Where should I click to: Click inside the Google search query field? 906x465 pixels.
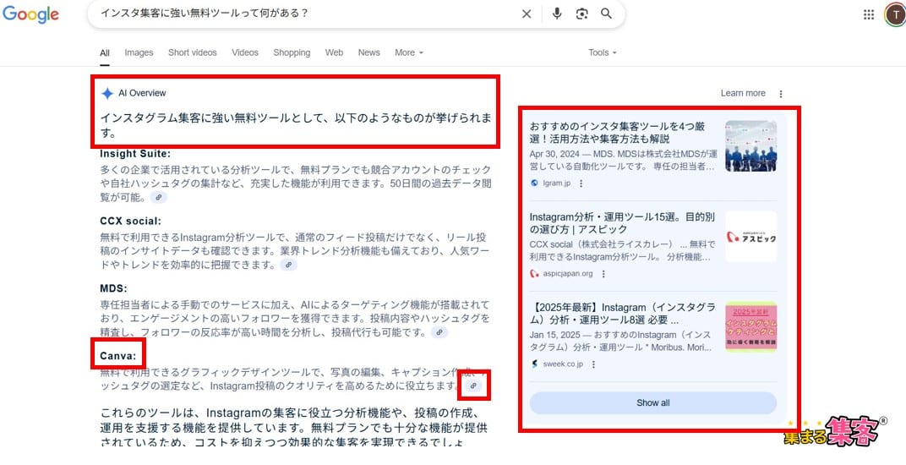point(306,14)
